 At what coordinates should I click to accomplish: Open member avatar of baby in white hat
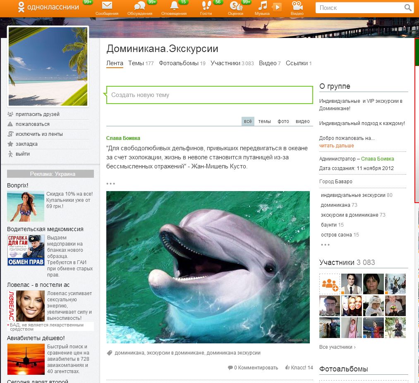(374, 306)
